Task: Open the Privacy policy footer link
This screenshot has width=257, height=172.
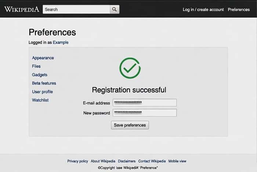Action: [78, 161]
